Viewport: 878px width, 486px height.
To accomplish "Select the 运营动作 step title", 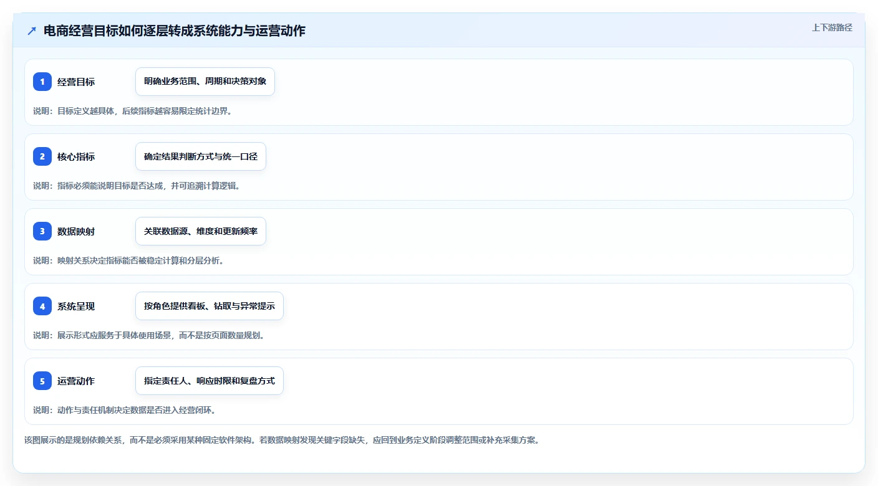I will 76,381.
